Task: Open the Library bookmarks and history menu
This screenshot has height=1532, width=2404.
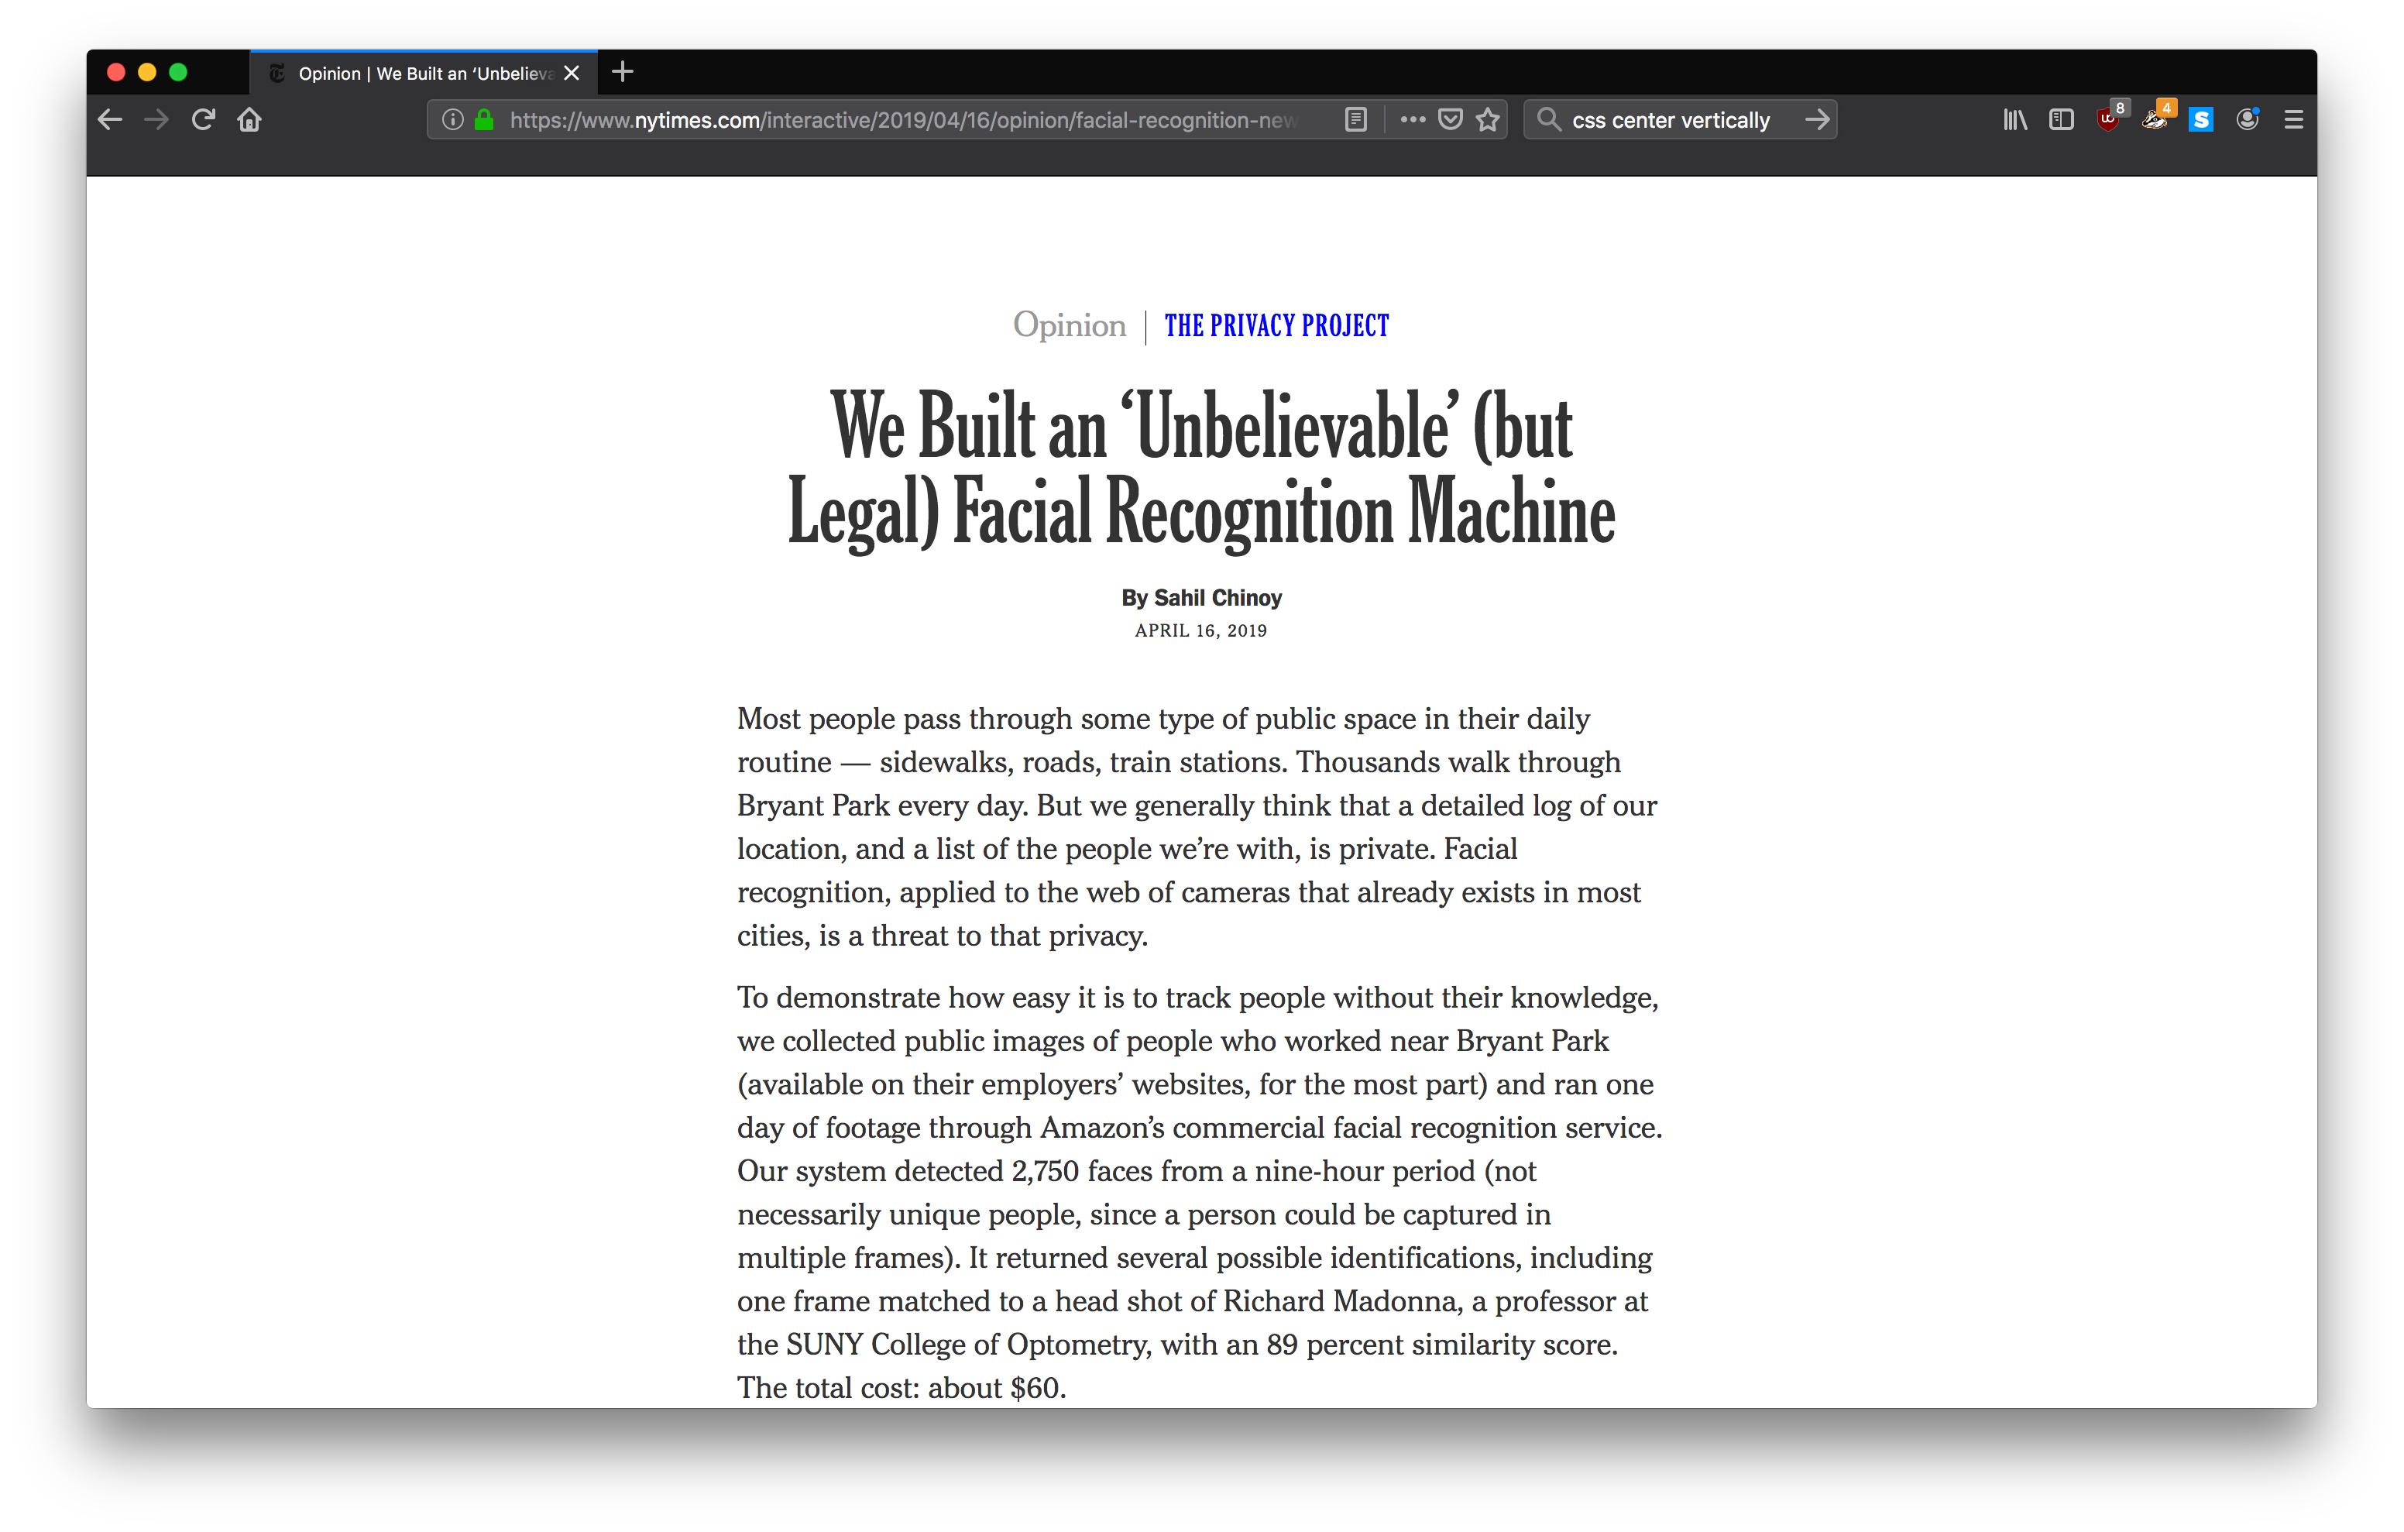Action: 2014,120
